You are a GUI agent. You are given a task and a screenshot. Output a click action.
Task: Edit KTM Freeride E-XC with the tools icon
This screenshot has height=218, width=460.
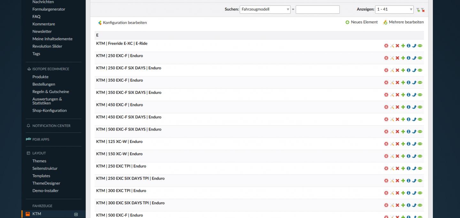pos(392,46)
